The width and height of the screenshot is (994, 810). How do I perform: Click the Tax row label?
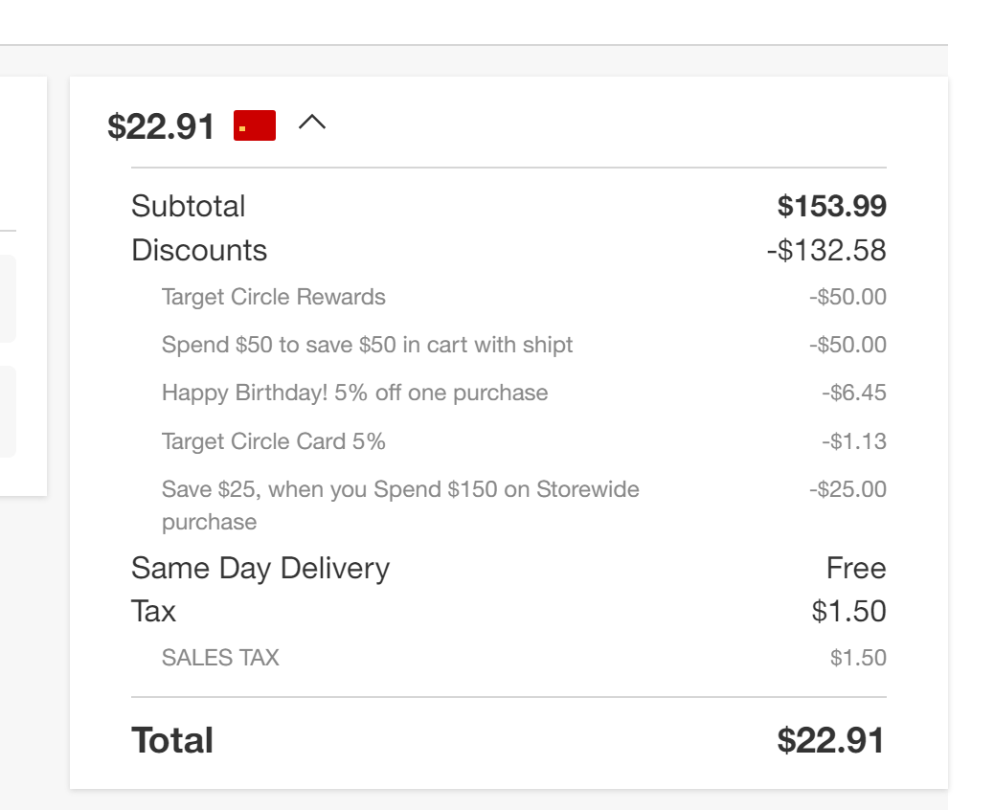153,611
